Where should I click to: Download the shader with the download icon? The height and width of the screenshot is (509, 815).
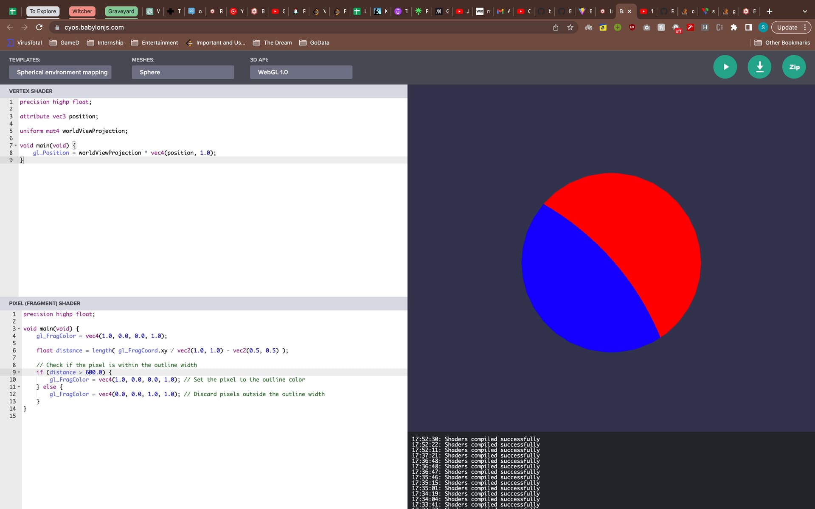759,67
